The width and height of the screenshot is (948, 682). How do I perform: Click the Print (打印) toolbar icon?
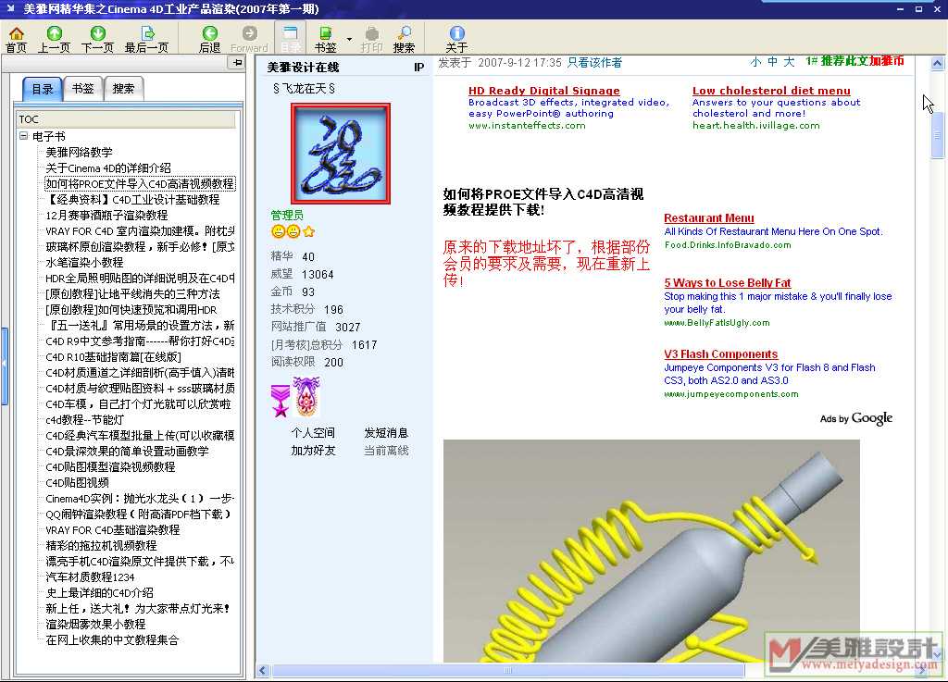(x=372, y=39)
